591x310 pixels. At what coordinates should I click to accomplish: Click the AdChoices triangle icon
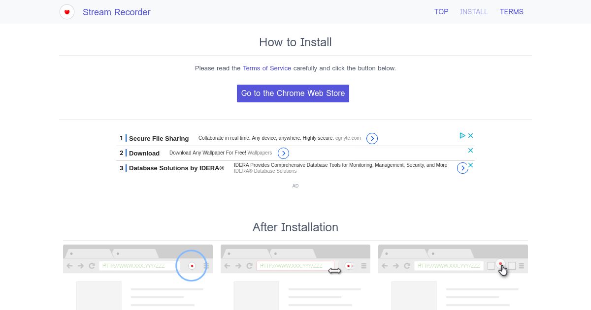[x=462, y=135]
